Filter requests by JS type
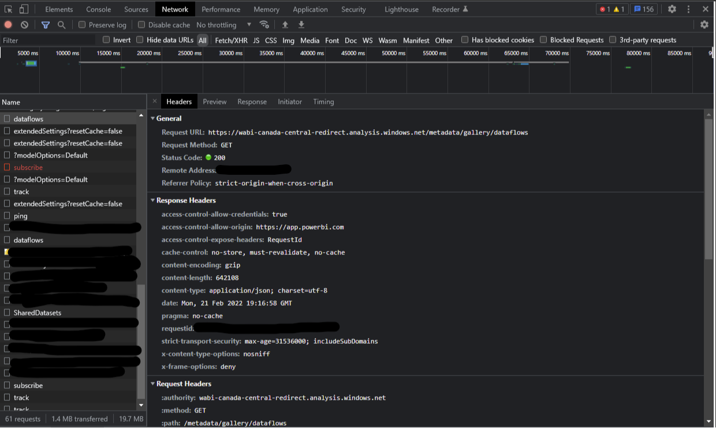Viewport: 716px width, 428px height. (x=256, y=40)
